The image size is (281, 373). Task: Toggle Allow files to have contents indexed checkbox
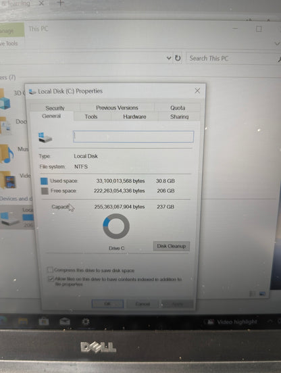pyautogui.click(x=51, y=278)
